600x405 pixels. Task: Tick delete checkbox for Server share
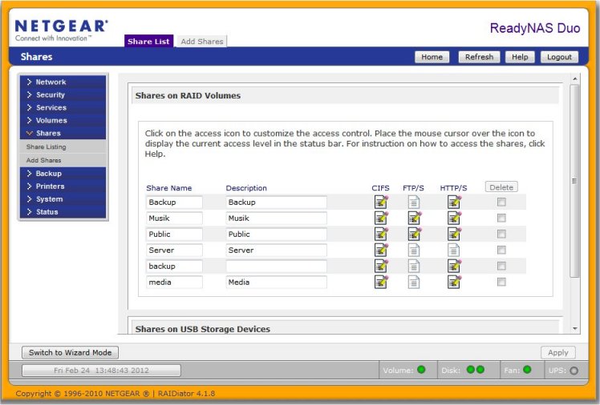[x=501, y=250]
